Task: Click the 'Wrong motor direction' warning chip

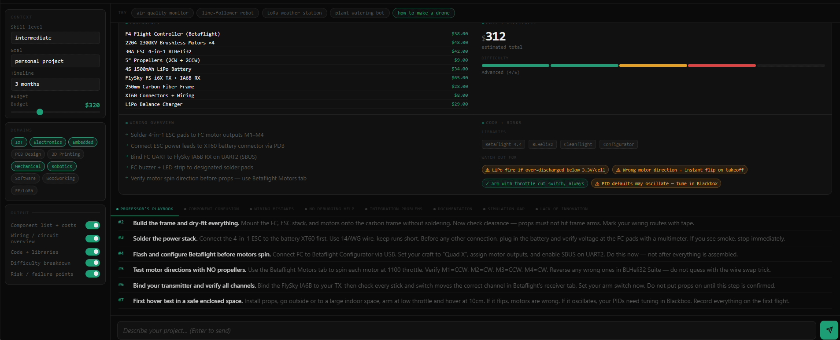Action: coord(680,170)
